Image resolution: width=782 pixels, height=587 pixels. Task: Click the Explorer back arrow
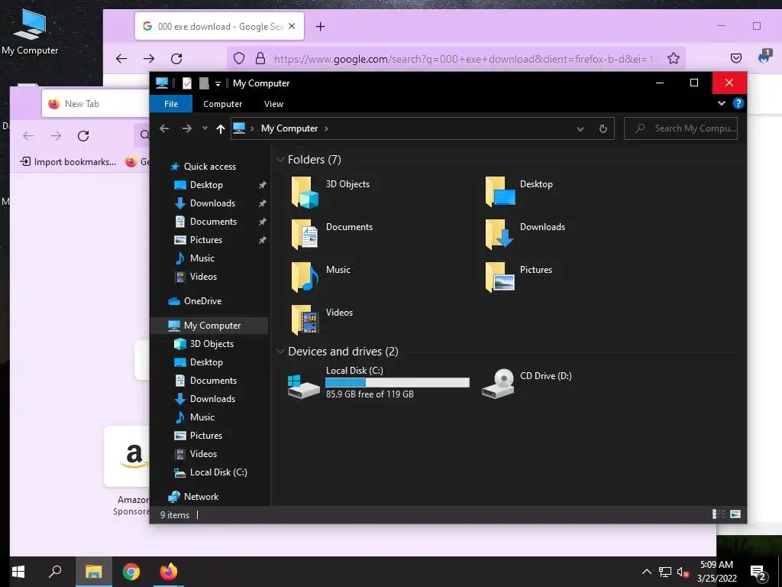pos(164,128)
